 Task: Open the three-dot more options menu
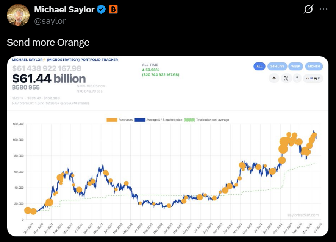coord(323,10)
